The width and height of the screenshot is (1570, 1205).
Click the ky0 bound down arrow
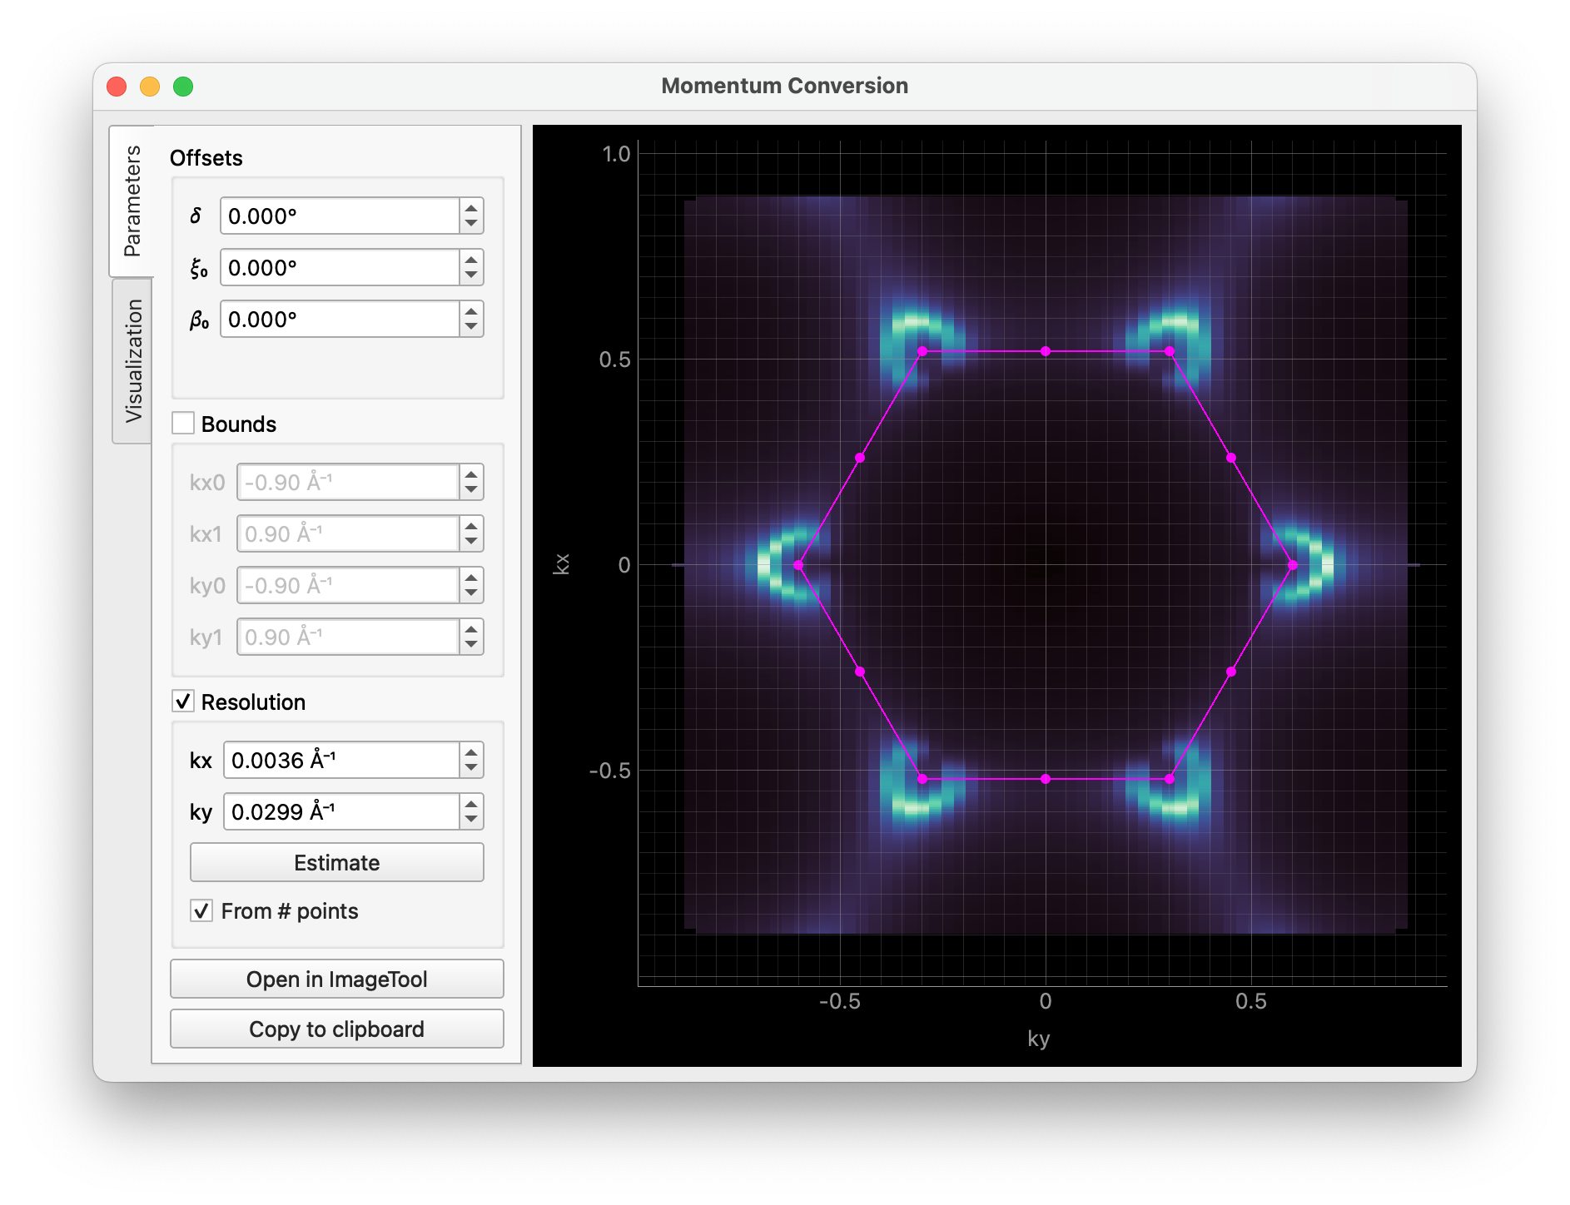coord(470,591)
